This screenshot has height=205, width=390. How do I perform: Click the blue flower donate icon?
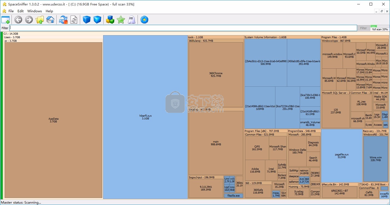(x=144, y=20)
